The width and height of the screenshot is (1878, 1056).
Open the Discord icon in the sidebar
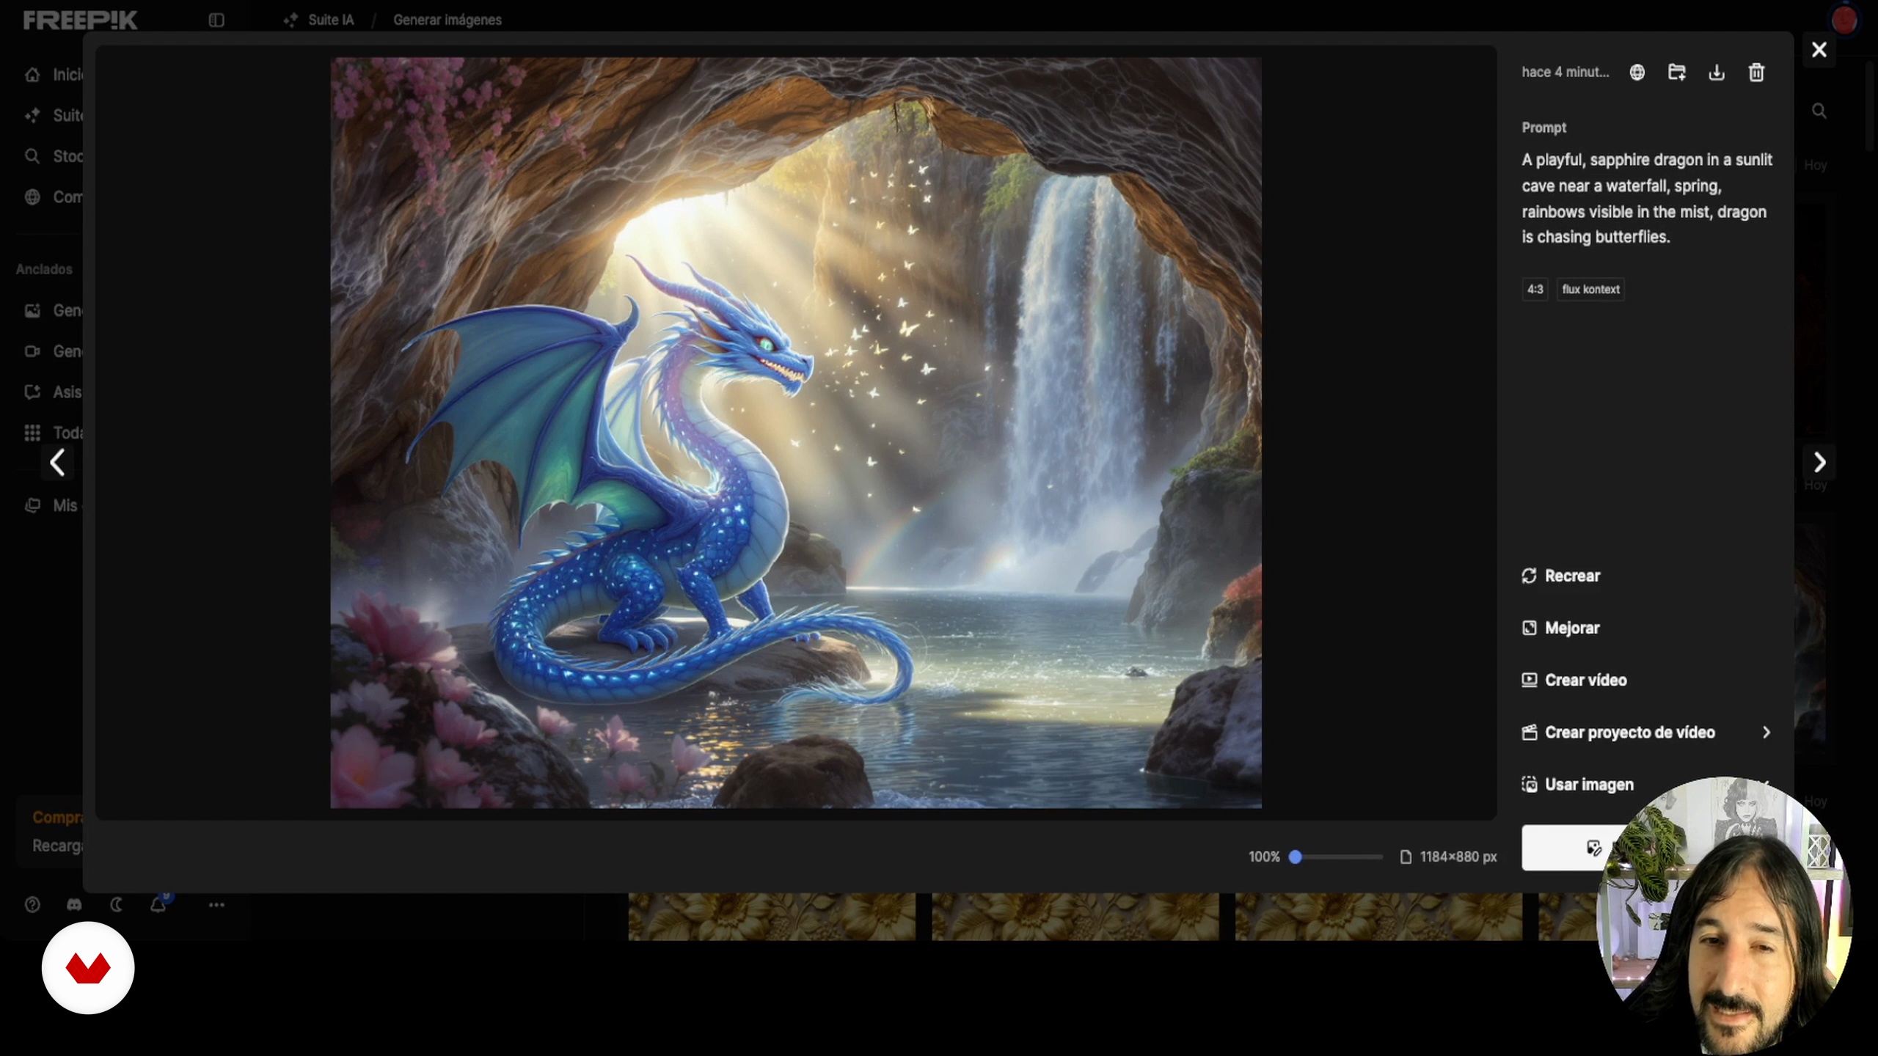tap(74, 904)
